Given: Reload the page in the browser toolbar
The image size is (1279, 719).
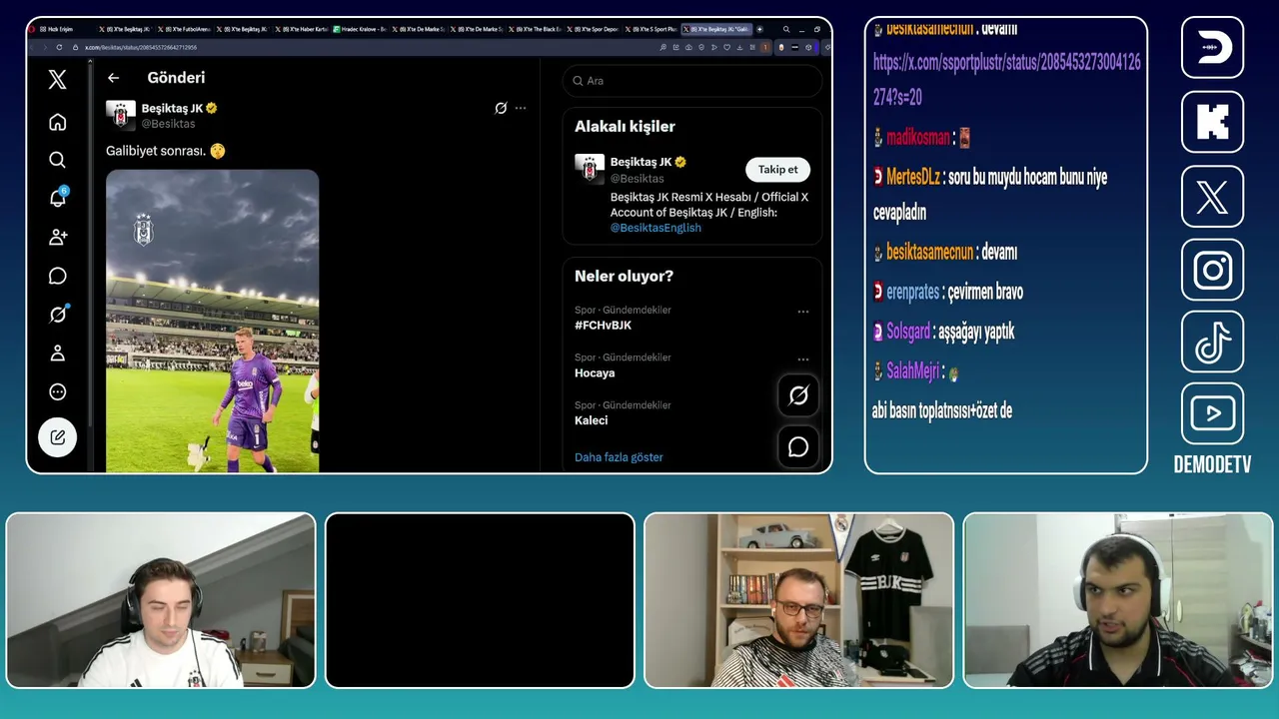Looking at the screenshot, I should click(59, 47).
